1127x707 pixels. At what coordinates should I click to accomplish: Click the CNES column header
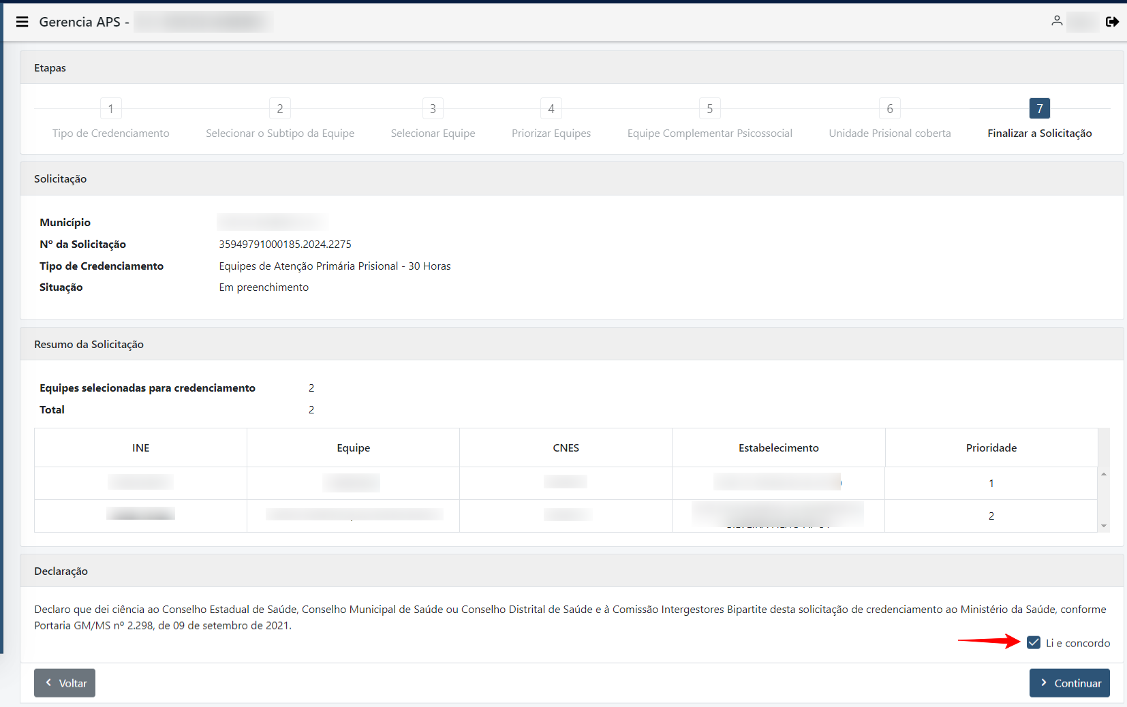[x=566, y=447]
